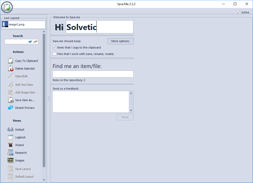Select the Default view label
This screenshot has width=253, height=183.
pos(20,130)
